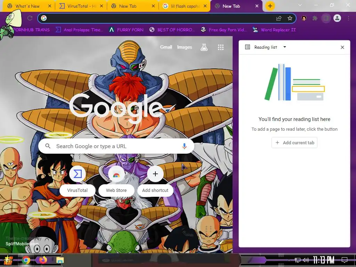Open the Windows Start menu
This screenshot has height=267, width=356.
point(8,260)
